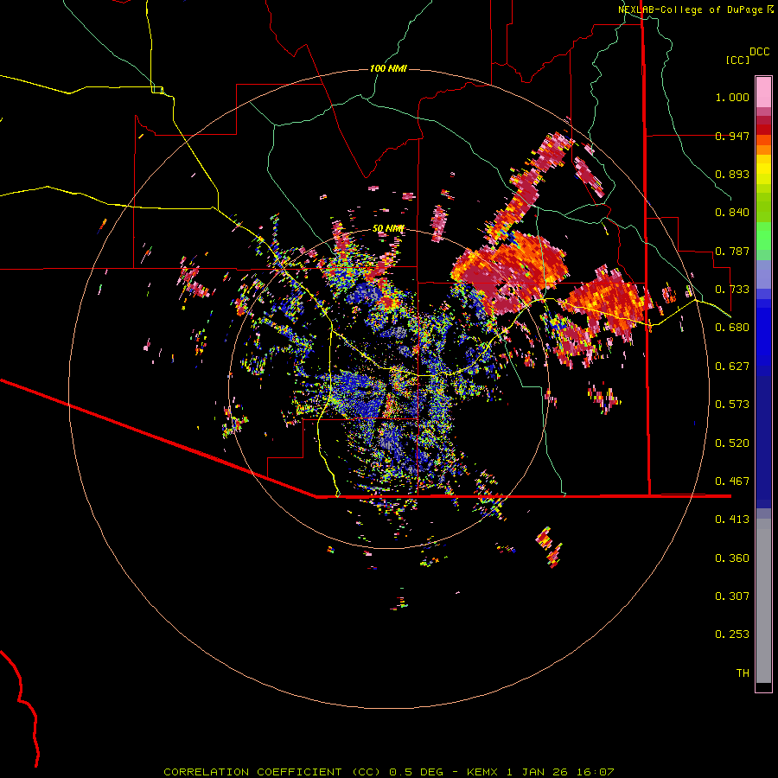Click the 0.840 scale value
This screenshot has height=778, width=778.
[x=732, y=213]
